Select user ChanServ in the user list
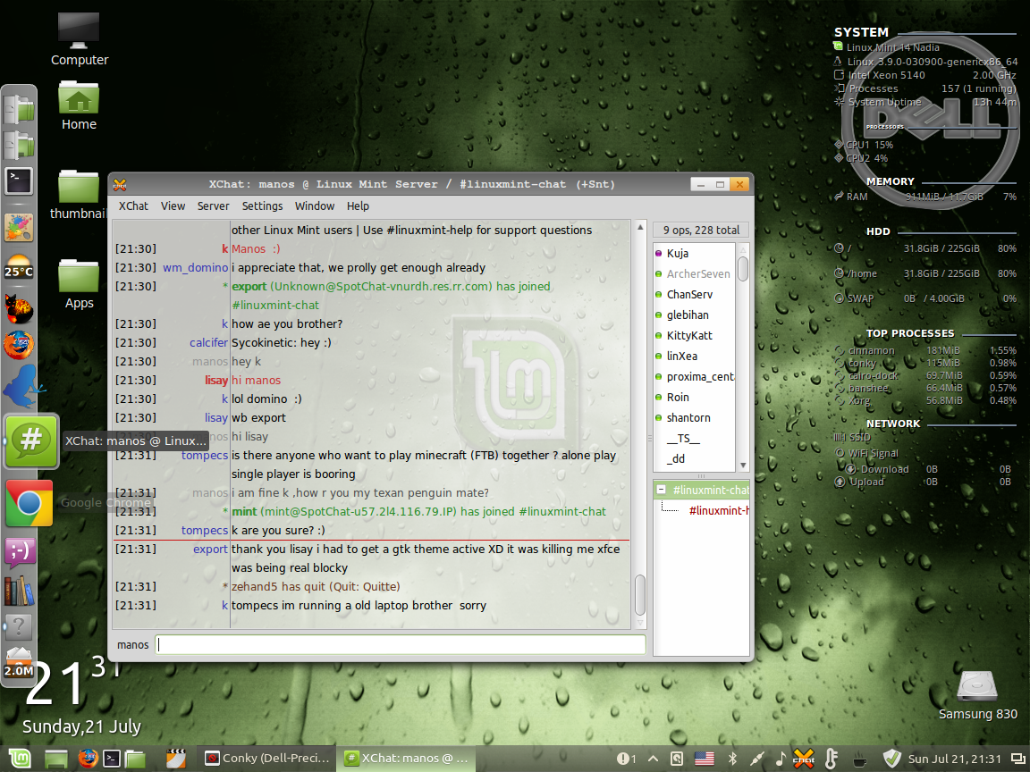Viewport: 1030px width, 772px height. [x=689, y=294]
